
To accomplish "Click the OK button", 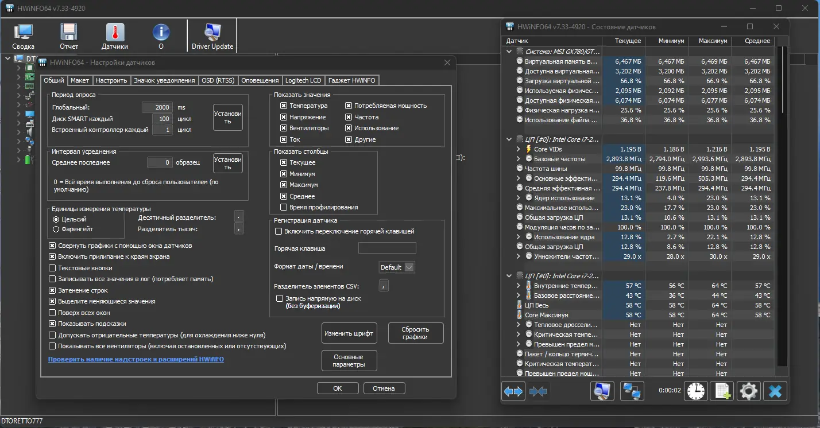I will 338,388.
